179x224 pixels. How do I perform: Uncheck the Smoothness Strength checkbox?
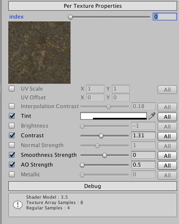pyautogui.click(x=12, y=155)
